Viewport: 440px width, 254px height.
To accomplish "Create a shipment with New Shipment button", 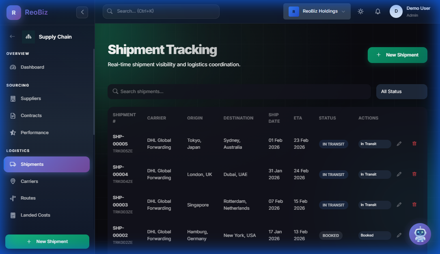I will (397, 55).
